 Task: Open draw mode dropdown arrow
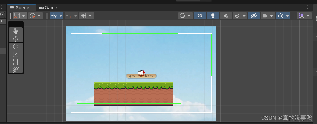[x=189, y=16]
